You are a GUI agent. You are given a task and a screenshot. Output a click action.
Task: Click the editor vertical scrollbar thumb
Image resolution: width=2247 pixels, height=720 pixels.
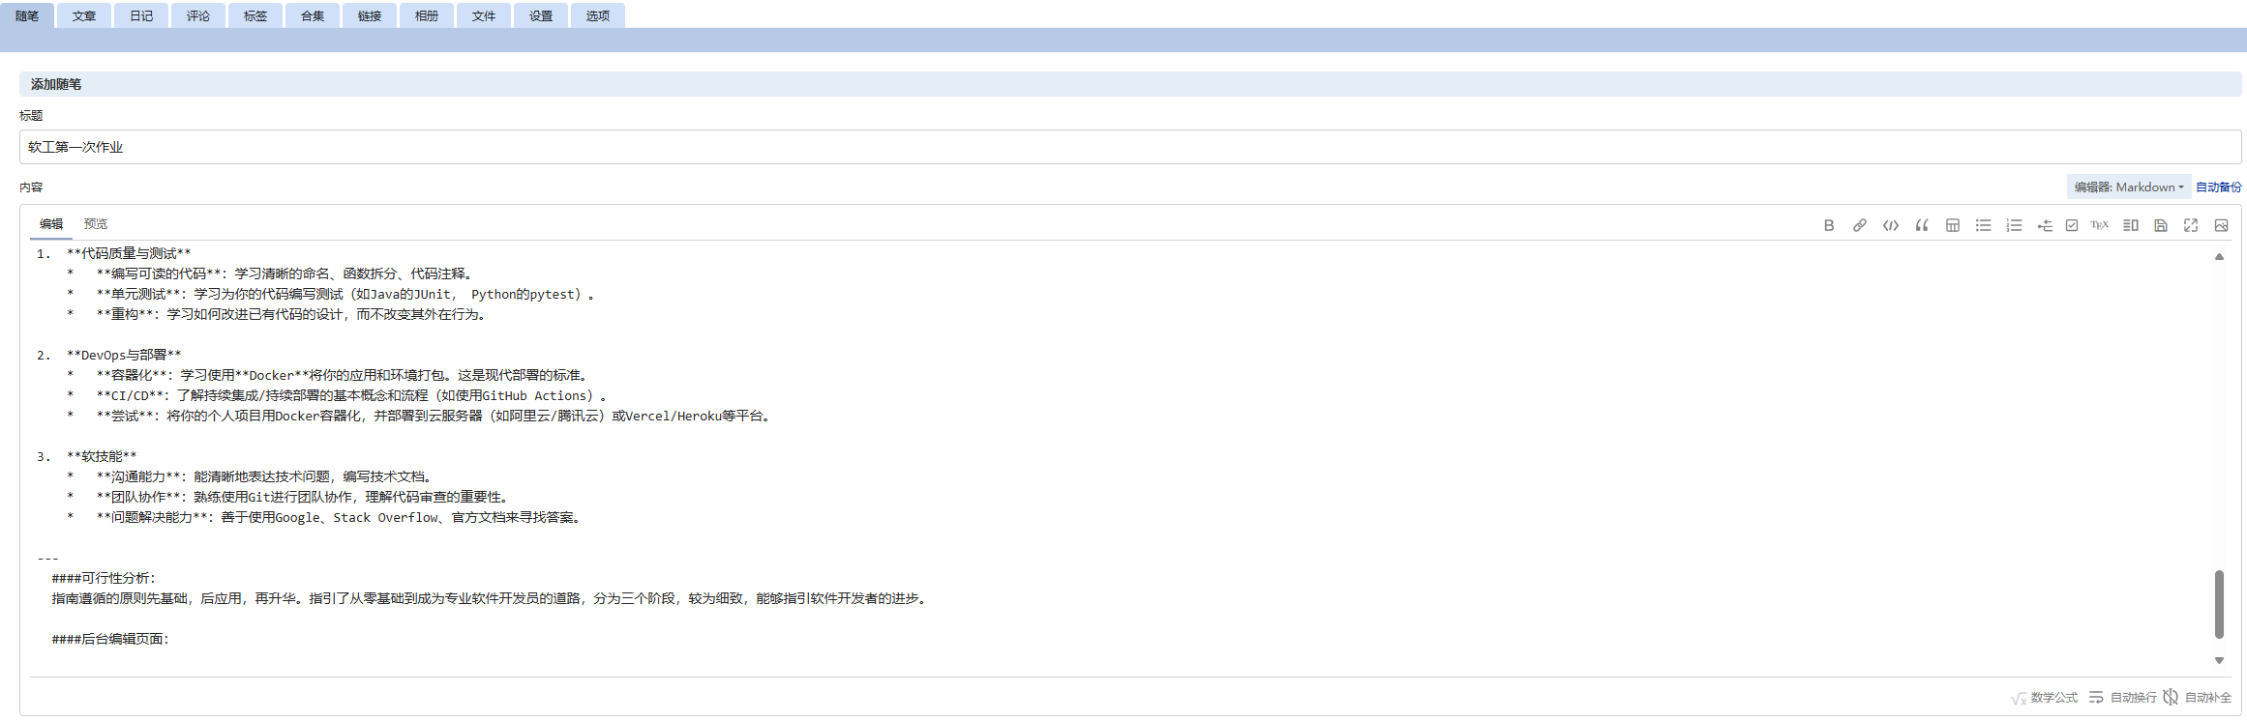coord(2219,604)
